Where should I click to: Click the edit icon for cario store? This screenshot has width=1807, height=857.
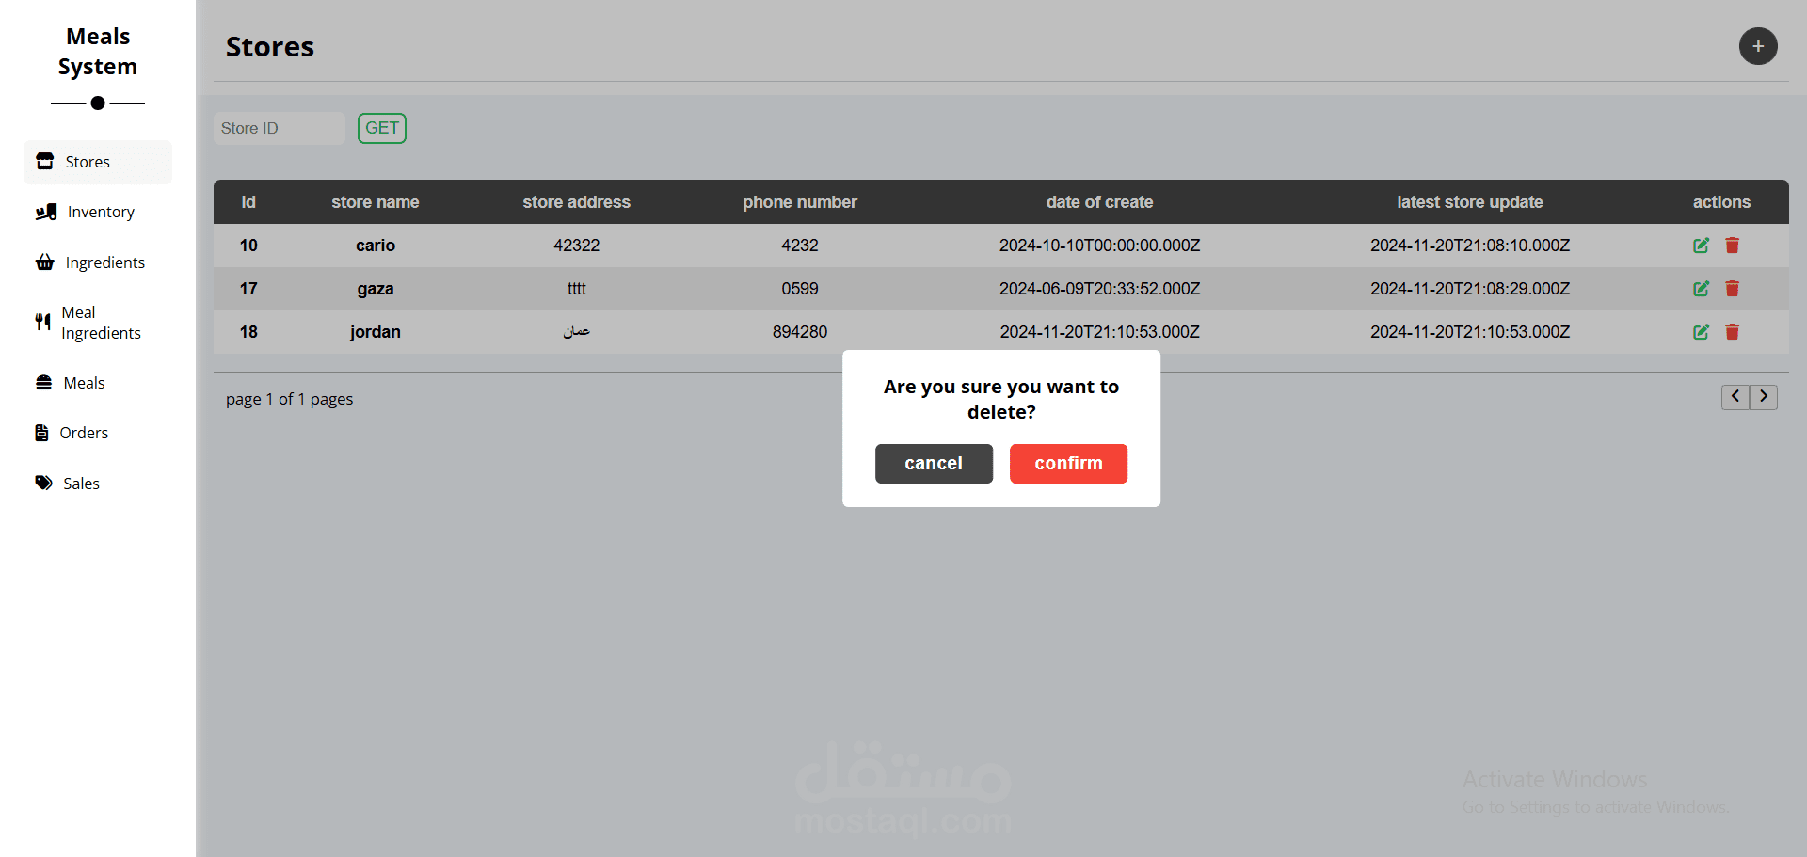click(1701, 246)
